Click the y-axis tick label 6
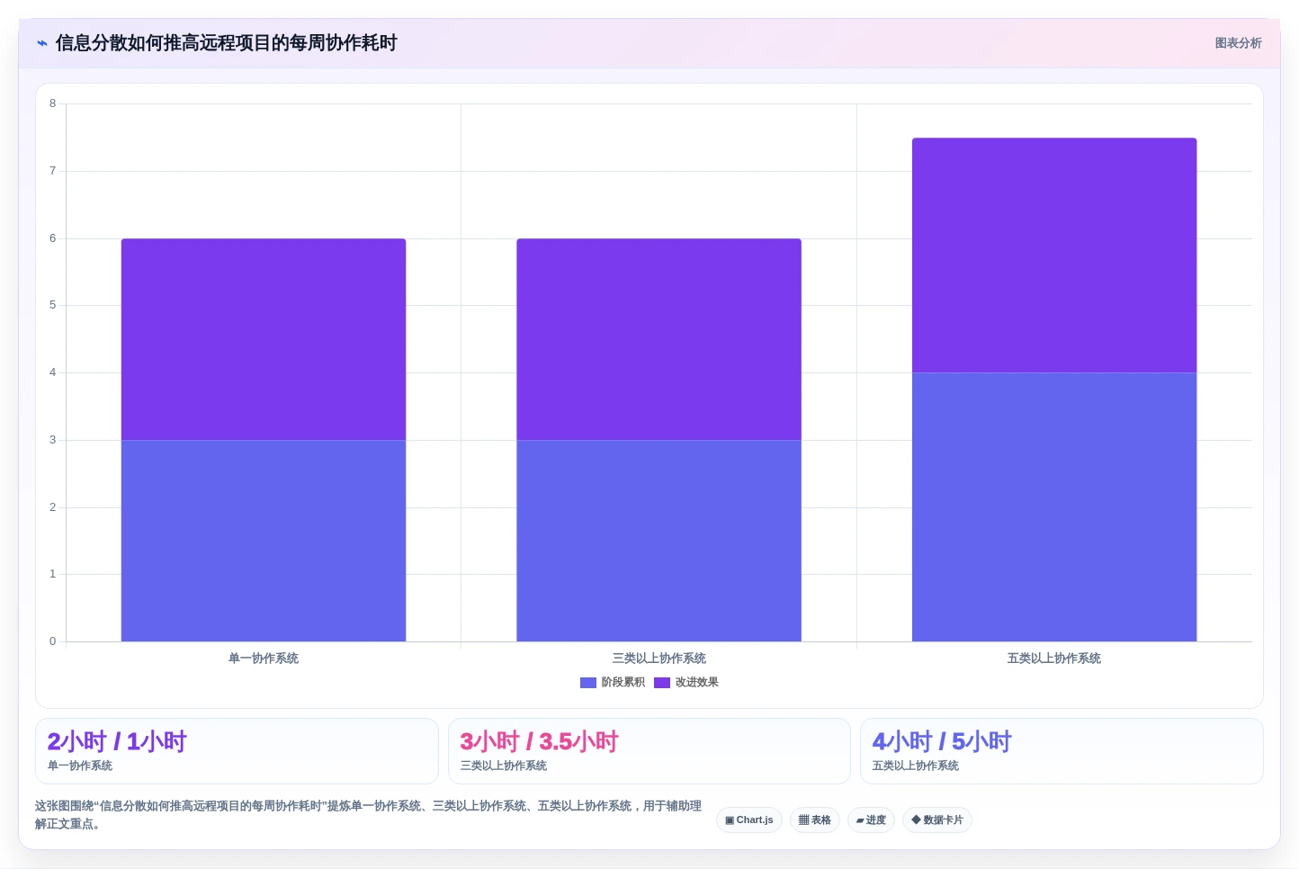The image size is (1299, 869). 52,238
